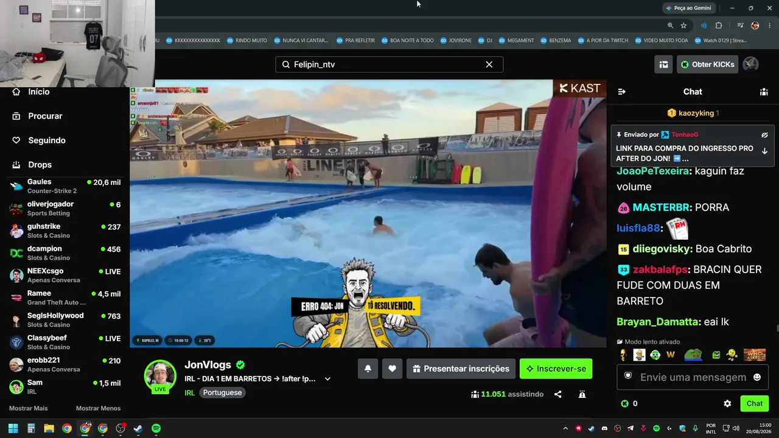Insert the yellow dancing character emote

coord(732,355)
